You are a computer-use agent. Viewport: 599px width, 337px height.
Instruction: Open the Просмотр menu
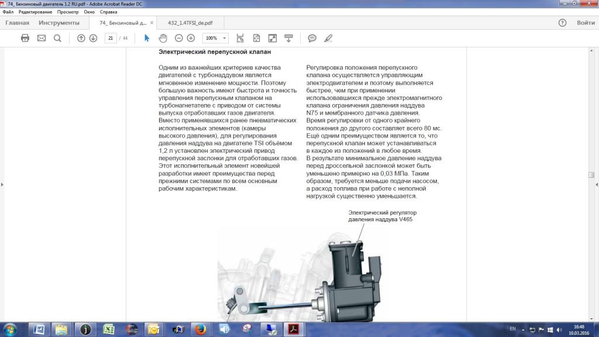click(68, 12)
